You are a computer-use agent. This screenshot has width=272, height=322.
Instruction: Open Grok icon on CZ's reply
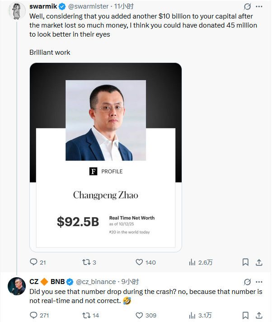pyautogui.click(x=247, y=282)
